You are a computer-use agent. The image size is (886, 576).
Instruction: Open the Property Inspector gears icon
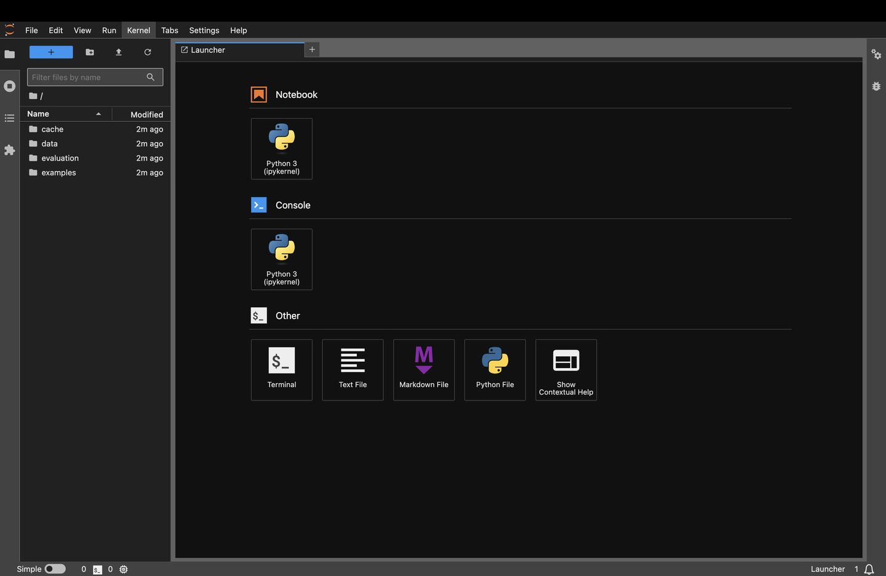[x=876, y=54]
